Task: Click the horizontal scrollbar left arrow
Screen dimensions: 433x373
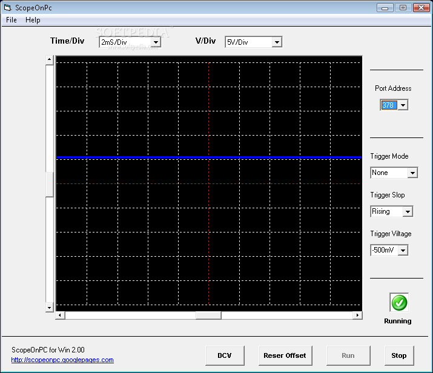Action: 60,315
